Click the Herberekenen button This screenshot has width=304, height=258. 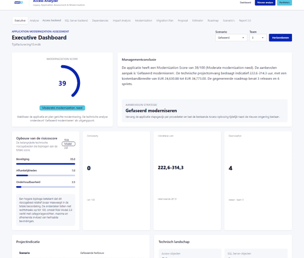[x=280, y=38]
